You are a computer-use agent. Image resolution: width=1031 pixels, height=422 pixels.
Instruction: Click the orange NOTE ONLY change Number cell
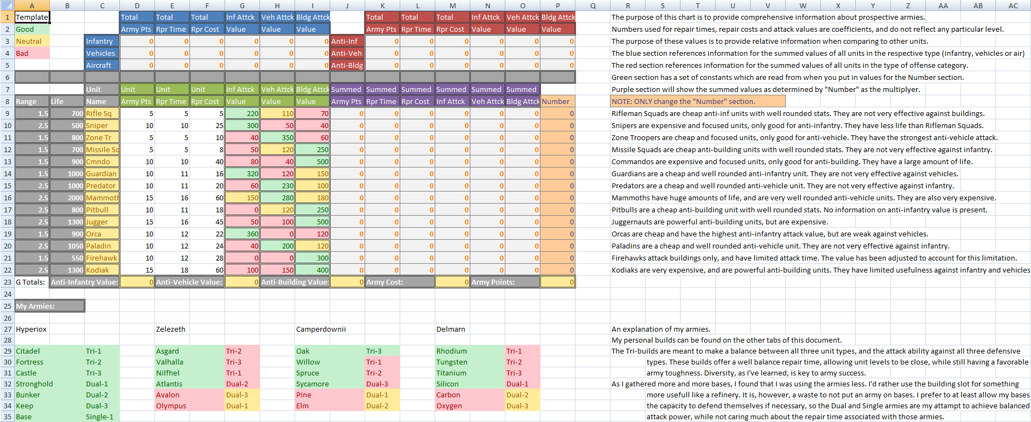click(698, 101)
